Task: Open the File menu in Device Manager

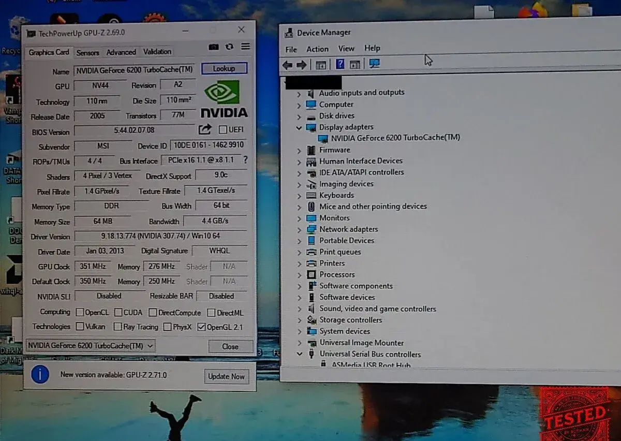Action: point(291,49)
